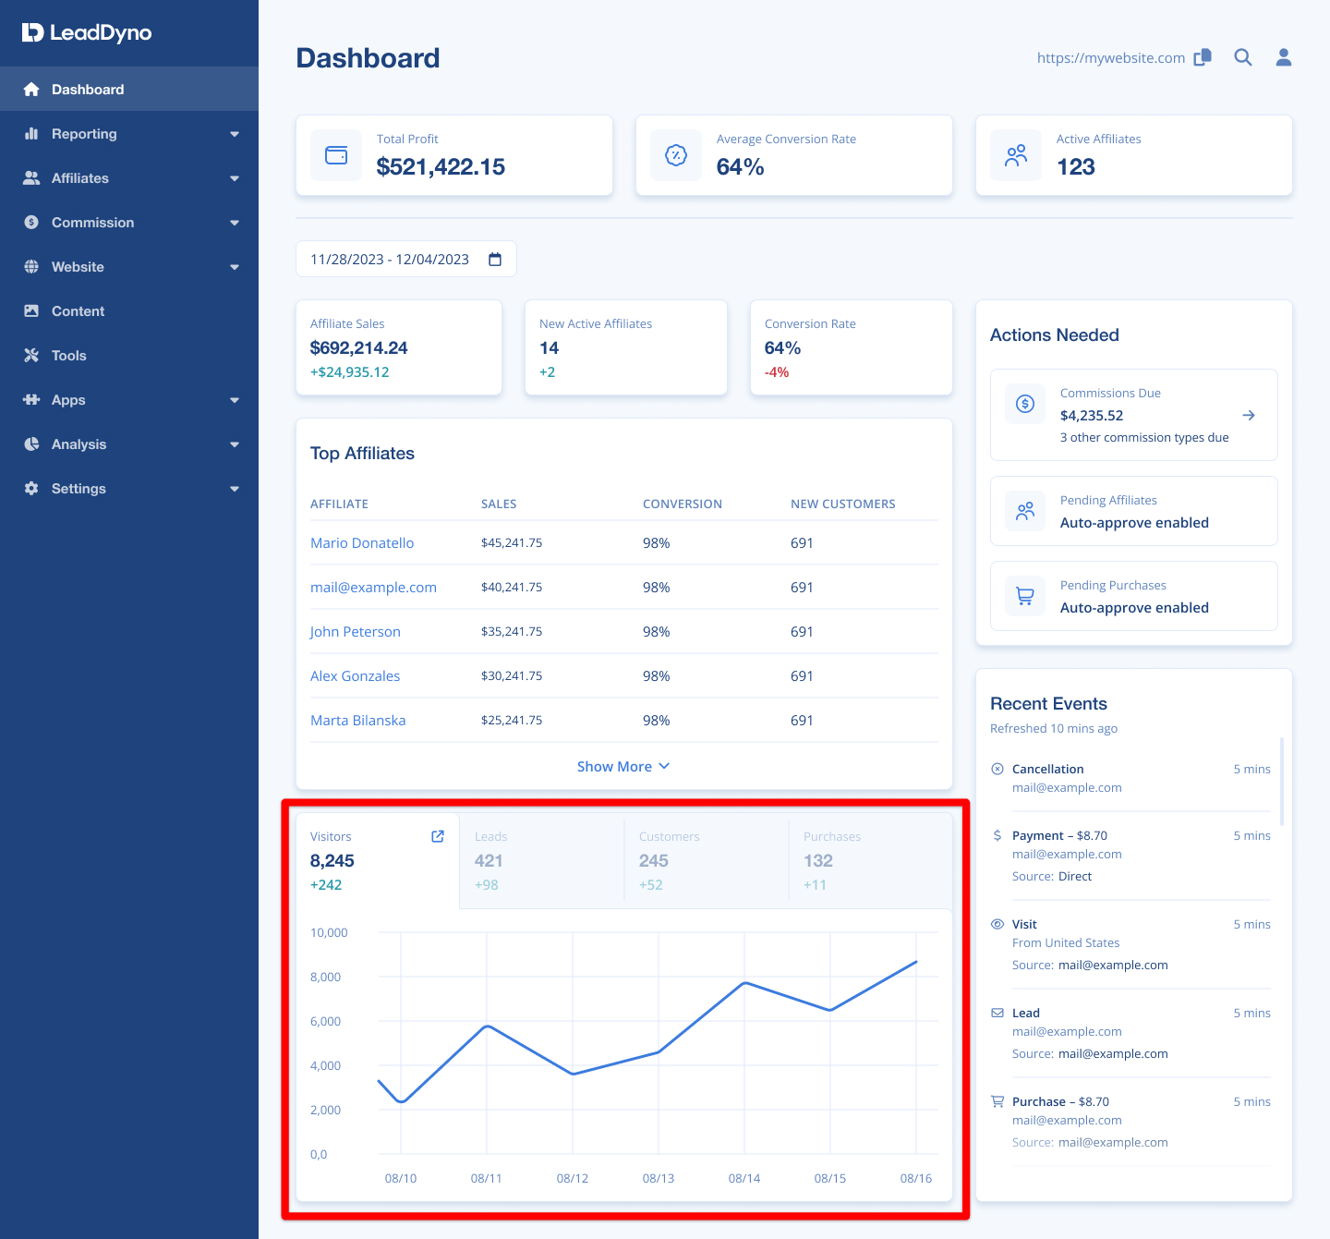1330x1239 pixels.
Task: Click the Apps puzzle icon
Action: (x=31, y=399)
